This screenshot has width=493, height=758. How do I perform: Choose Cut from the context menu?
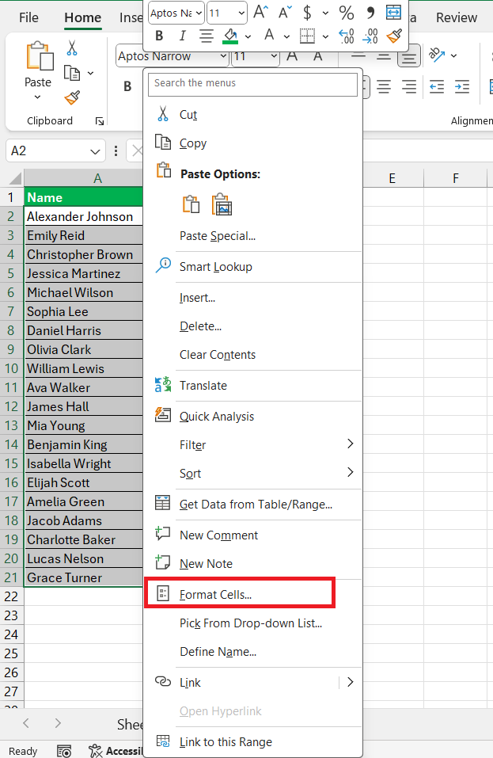(x=253, y=115)
